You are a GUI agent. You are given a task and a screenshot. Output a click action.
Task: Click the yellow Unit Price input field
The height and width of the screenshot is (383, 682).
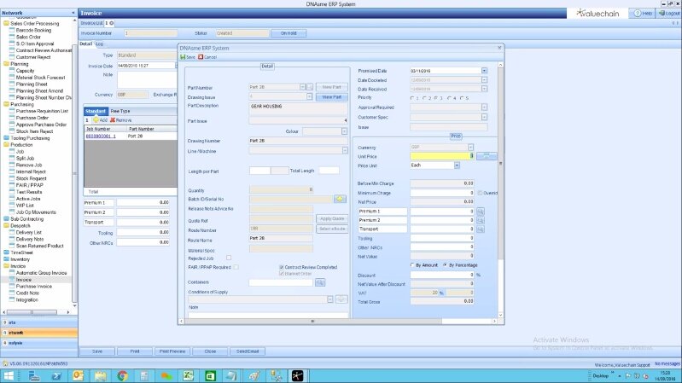[x=442, y=156]
